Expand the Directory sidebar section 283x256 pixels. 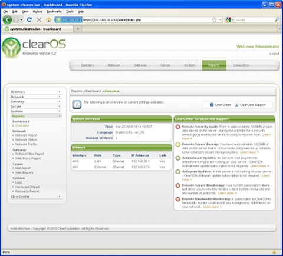[36, 92]
